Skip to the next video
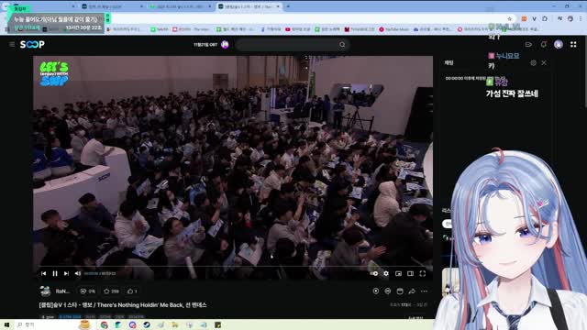Screen dimensions: 587x330 click(66, 273)
